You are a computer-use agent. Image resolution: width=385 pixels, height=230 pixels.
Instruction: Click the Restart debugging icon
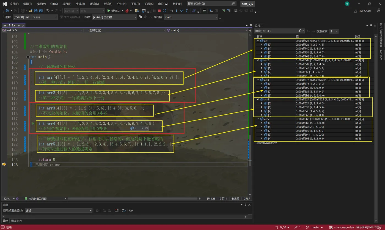click(164, 11)
